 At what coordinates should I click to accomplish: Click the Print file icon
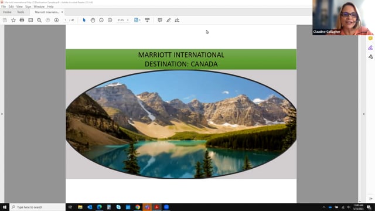22,20
